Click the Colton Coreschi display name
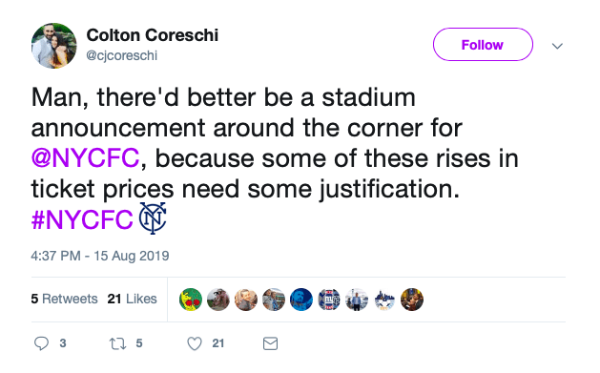 click(x=153, y=35)
